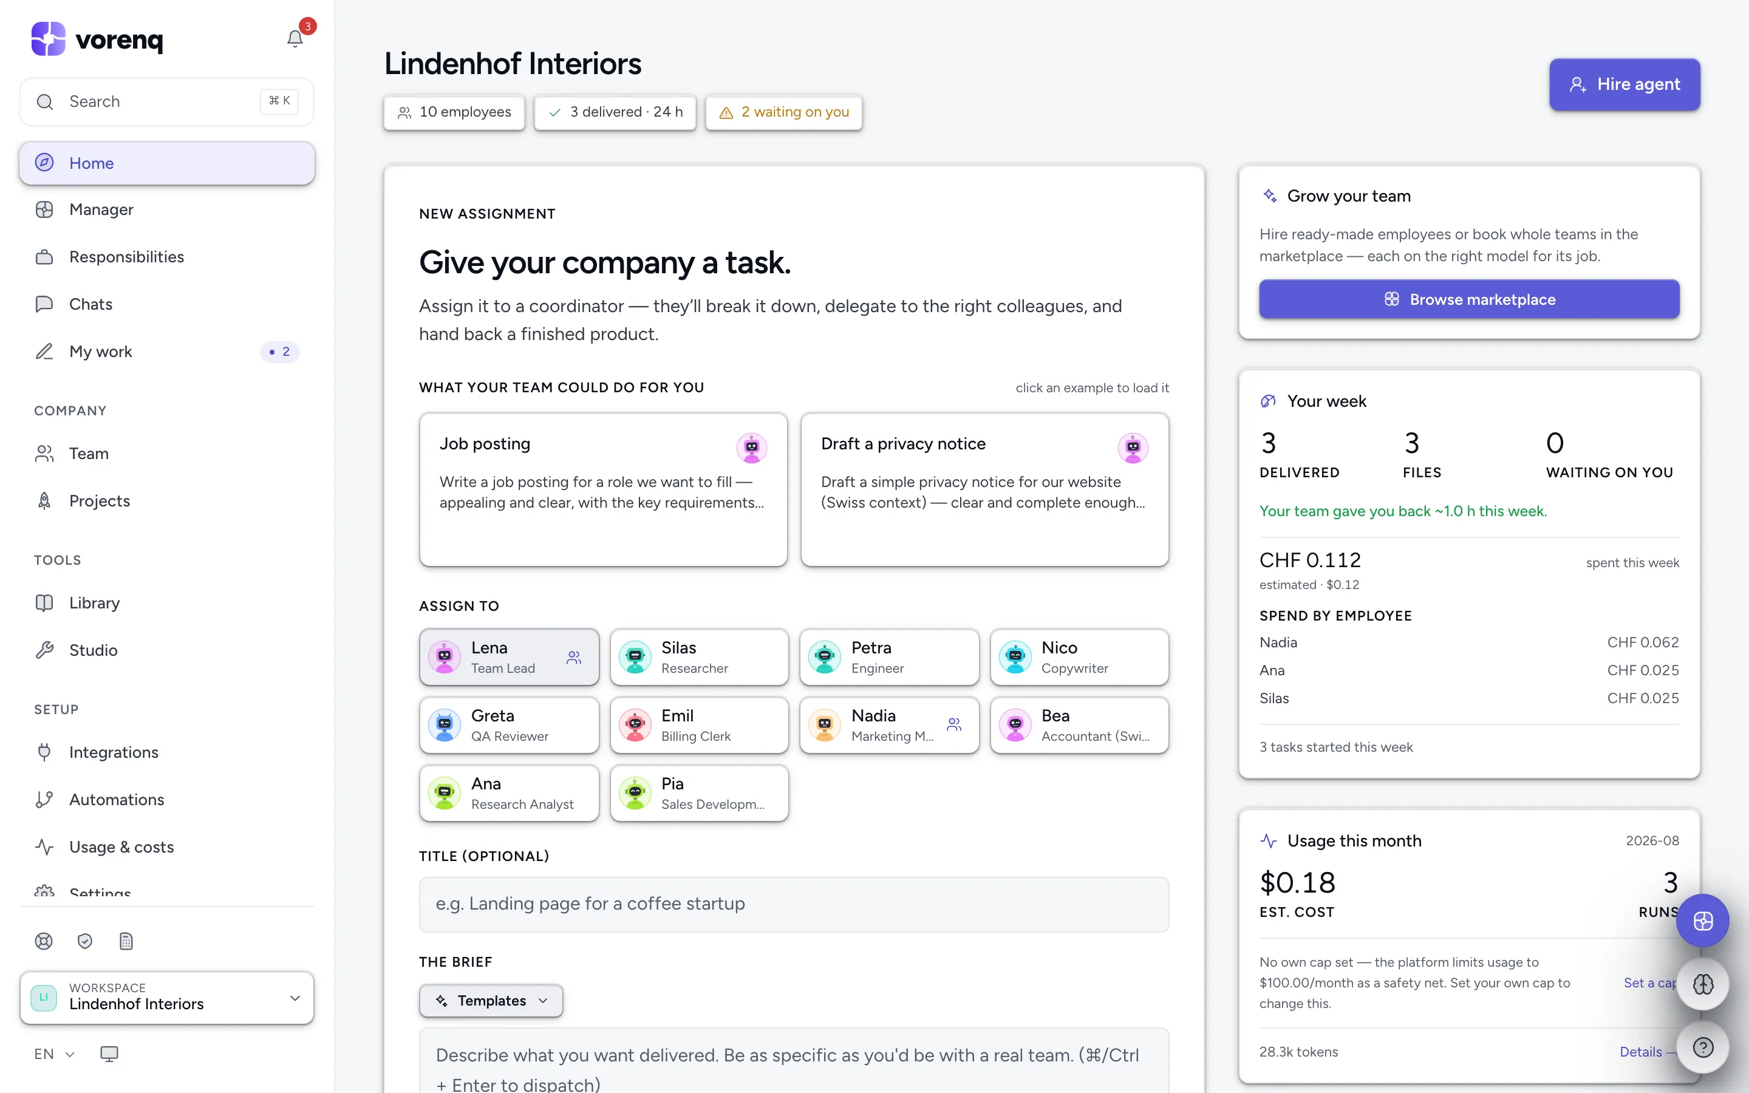Go to the Home page

tap(167, 163)
